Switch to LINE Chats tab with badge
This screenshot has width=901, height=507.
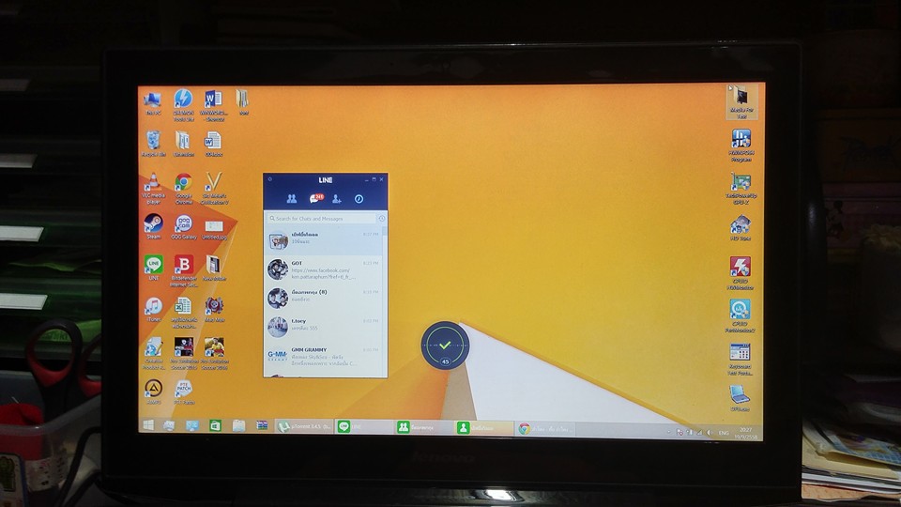coord(315,199)
